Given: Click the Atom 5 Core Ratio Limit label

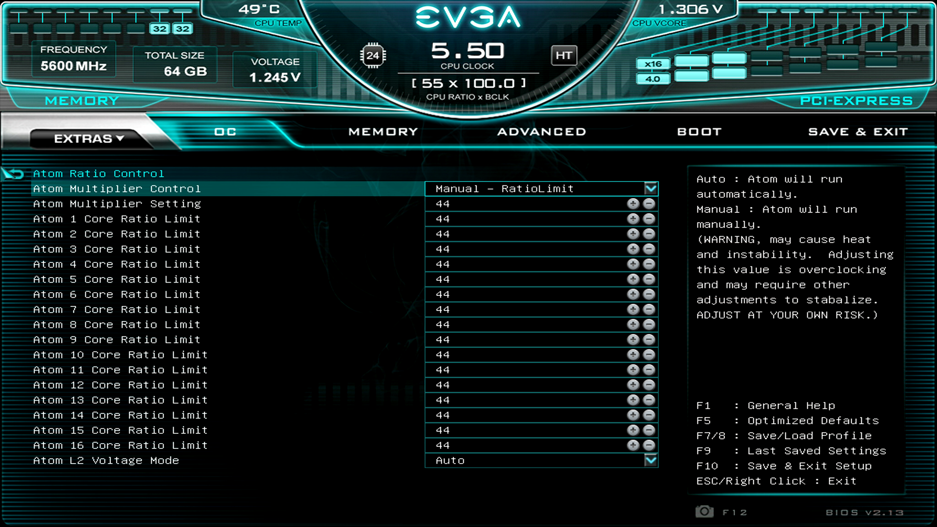Looking at the screenshot, I should [x=117, y=280].
